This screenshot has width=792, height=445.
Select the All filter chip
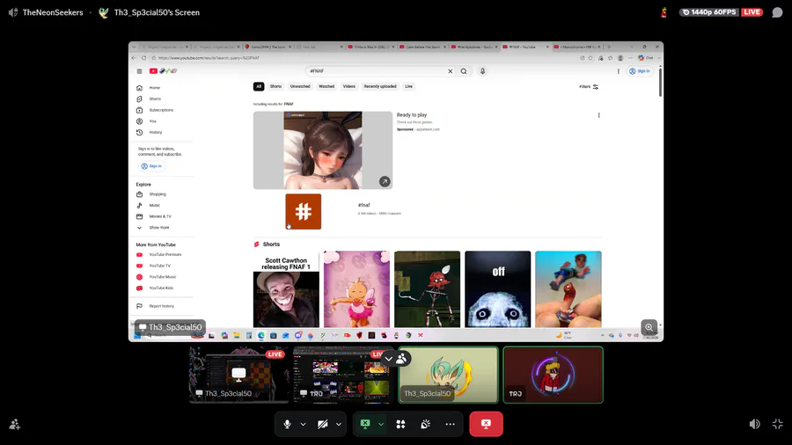[x=259, y=86]
